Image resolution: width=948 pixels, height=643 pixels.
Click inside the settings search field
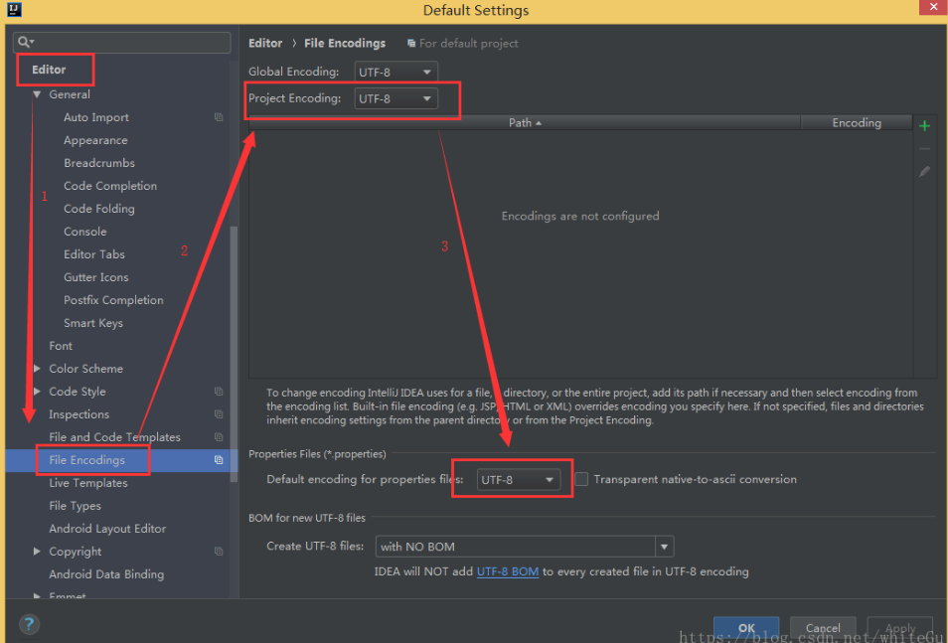[x=121, y=42]
